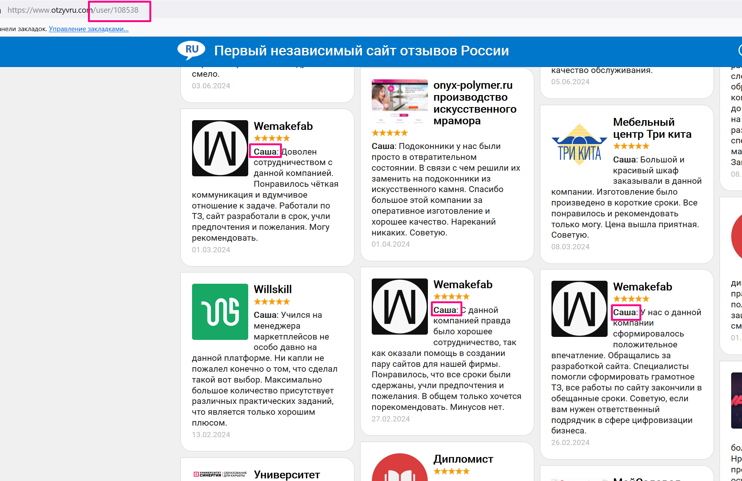Viewport: 742px width, 481px height.
Task: Click the red Дипломист logo
Action: [x=399, y=468]
